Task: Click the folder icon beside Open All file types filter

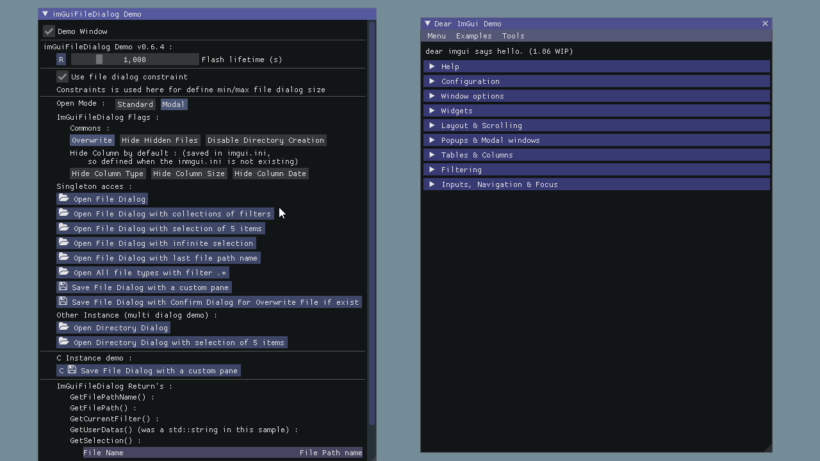Action: 63,272
